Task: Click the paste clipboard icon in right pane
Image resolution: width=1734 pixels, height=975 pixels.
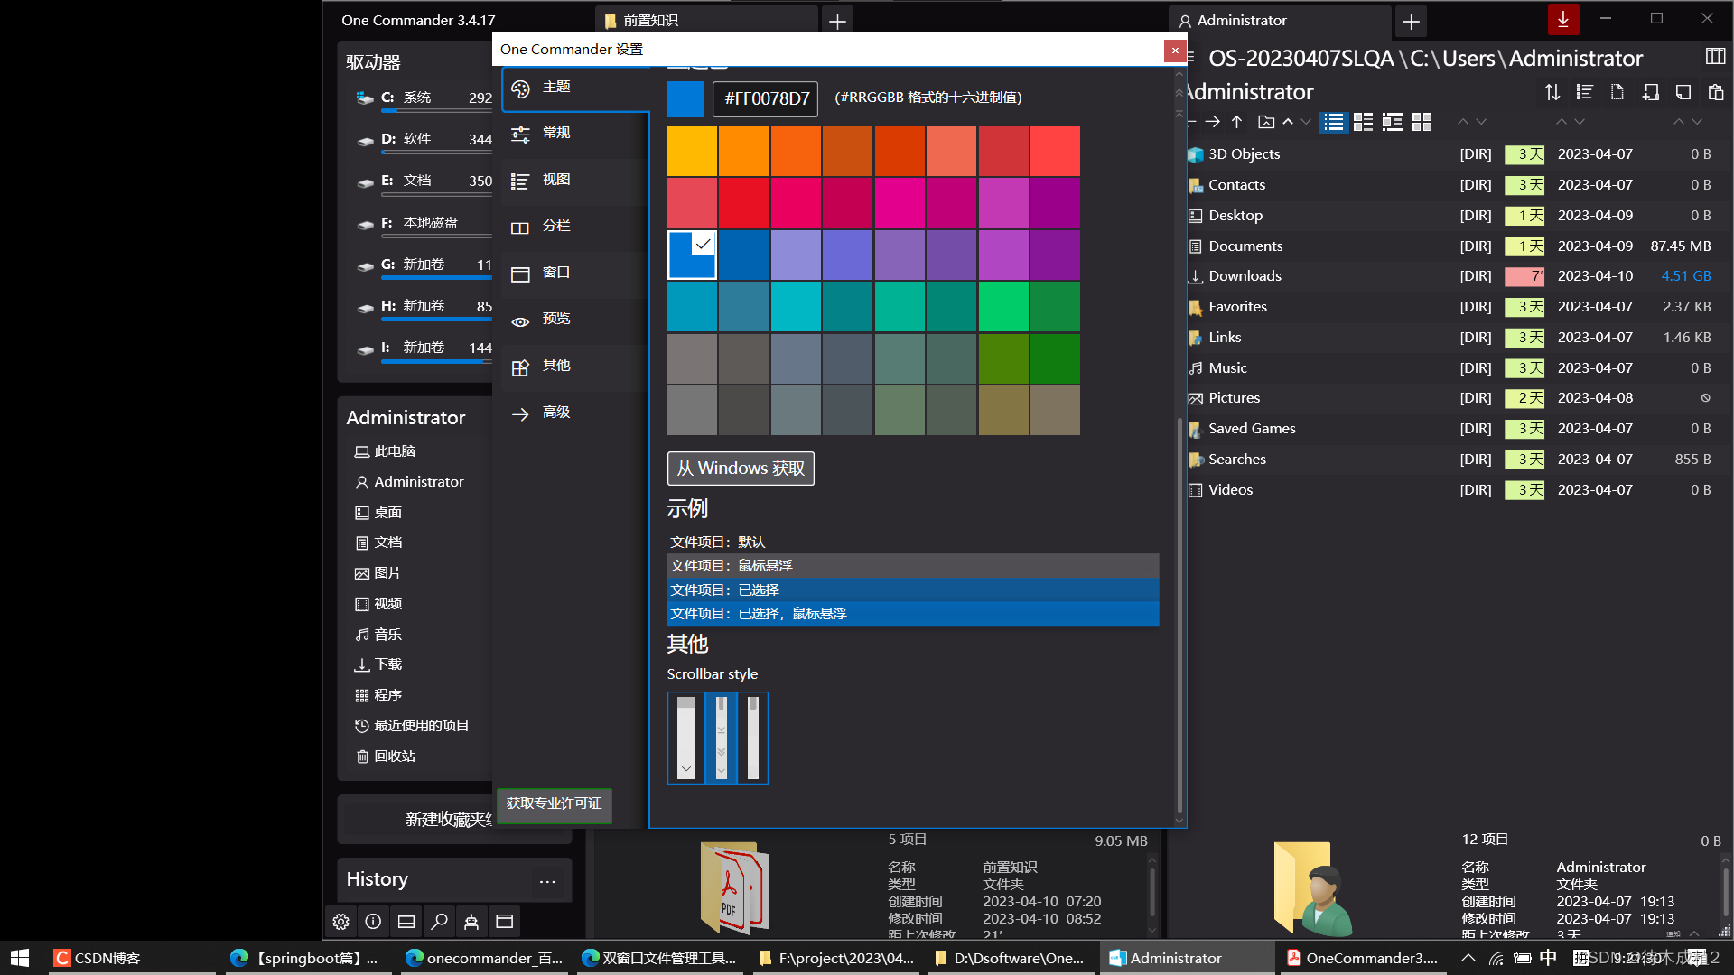Action: (x=1716, y=92)
